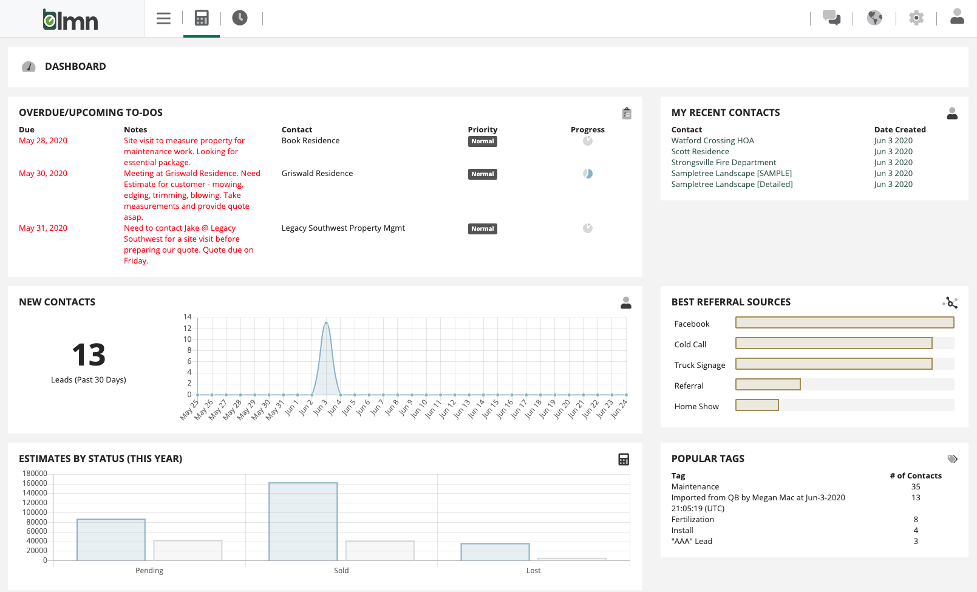Screen dimensions: 977x592
Task: Click the LMN logo
Action: 70,19
